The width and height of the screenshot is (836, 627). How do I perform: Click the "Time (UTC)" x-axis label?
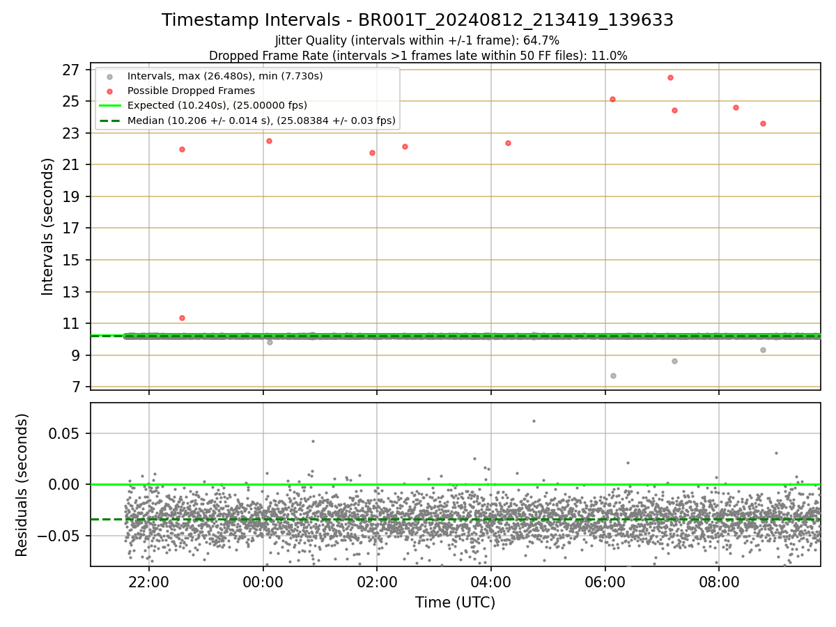[455, 603]
